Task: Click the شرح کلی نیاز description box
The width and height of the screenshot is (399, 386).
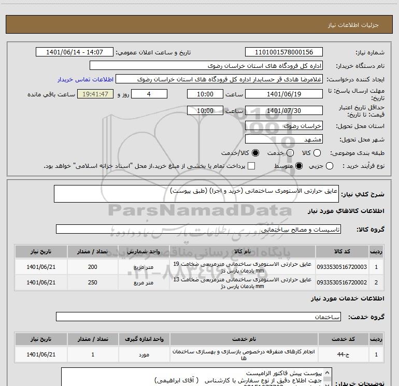Action: 196,194
